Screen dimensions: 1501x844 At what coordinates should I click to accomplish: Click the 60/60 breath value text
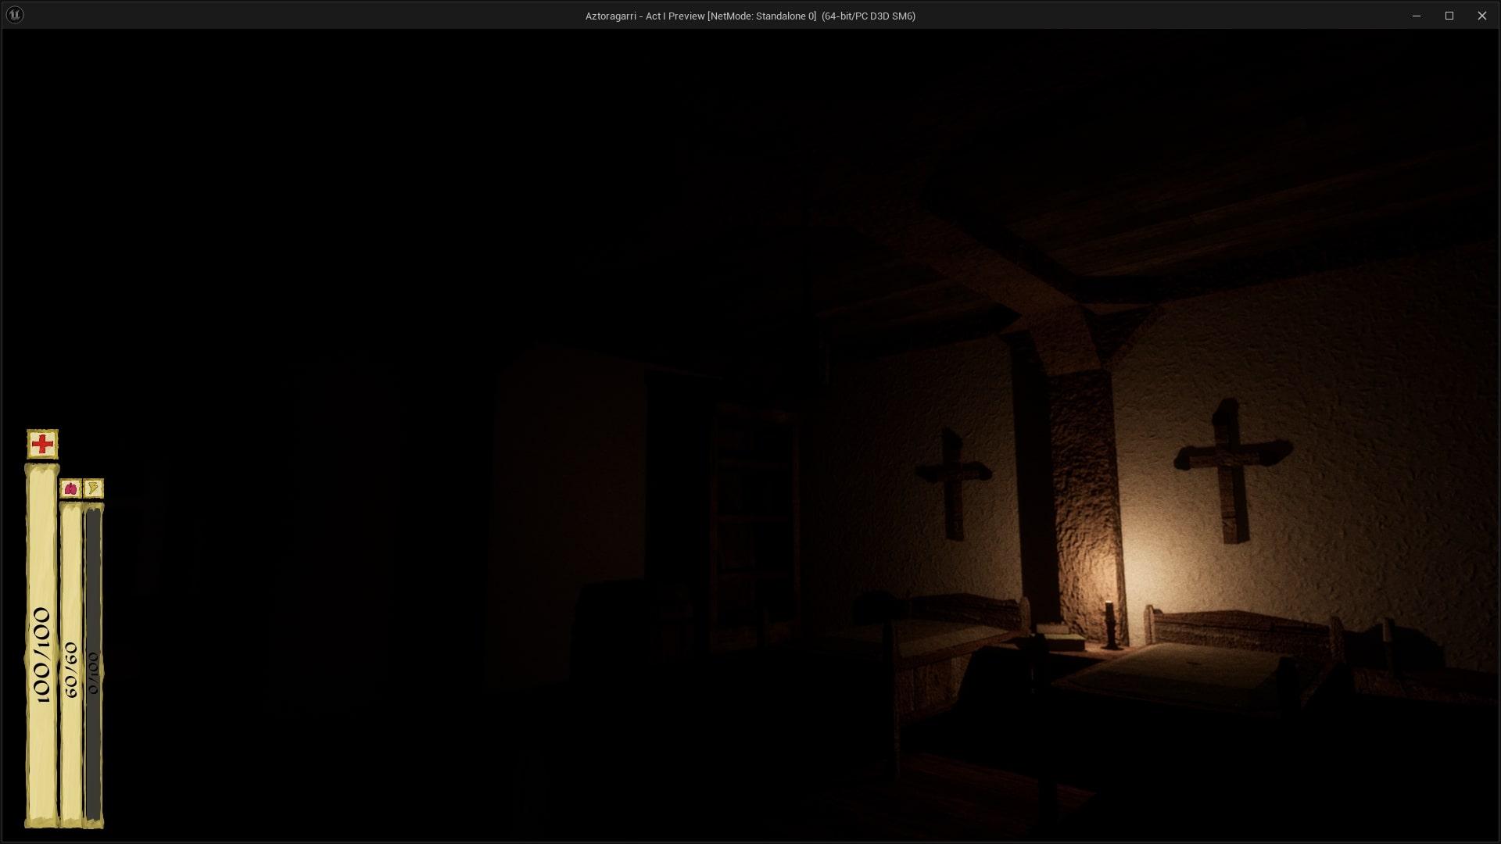click(71, 670)
